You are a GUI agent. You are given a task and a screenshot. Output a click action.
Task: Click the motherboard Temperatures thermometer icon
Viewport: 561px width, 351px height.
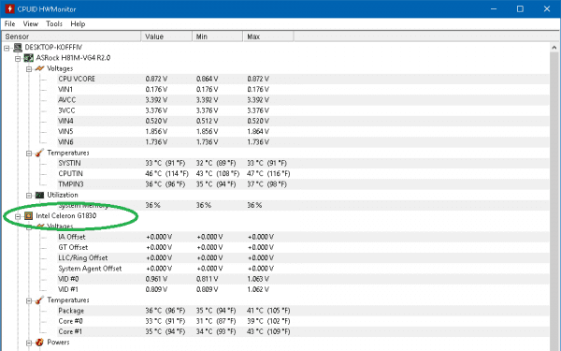pyautogui.click(x=39, y=153)
